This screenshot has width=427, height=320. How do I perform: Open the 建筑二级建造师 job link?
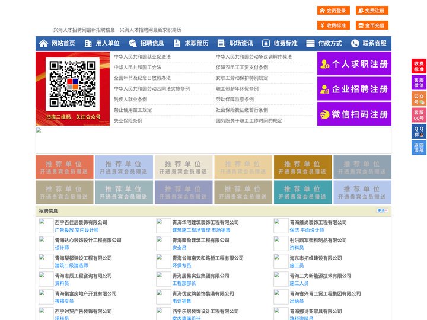(x=71, y=265)
